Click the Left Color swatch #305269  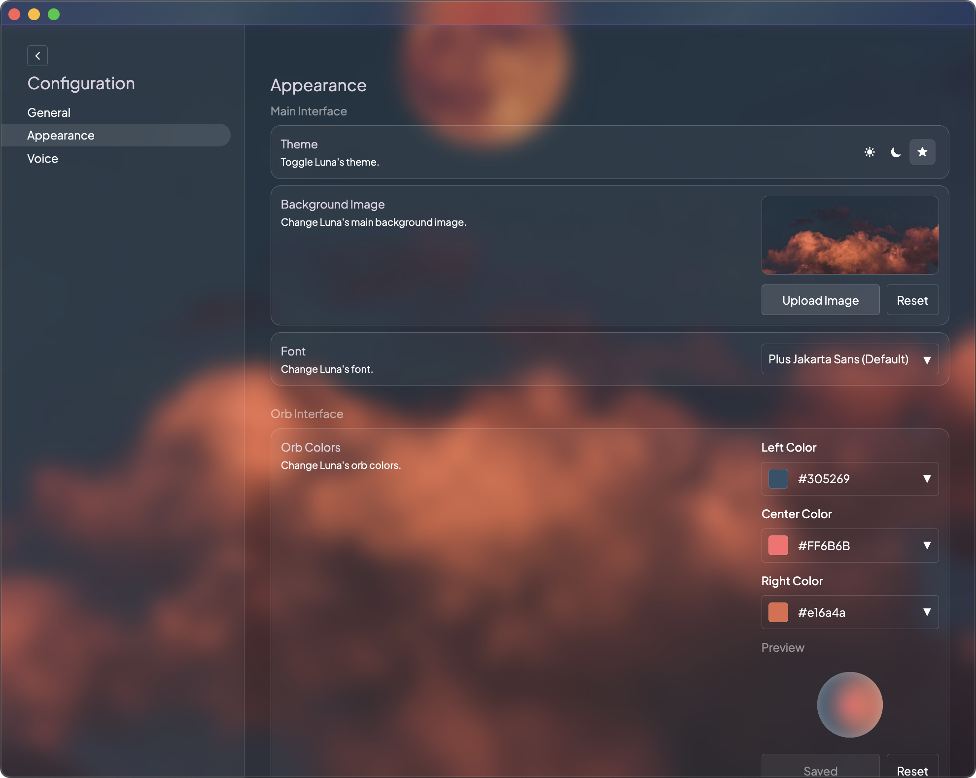tap(778, 479)
